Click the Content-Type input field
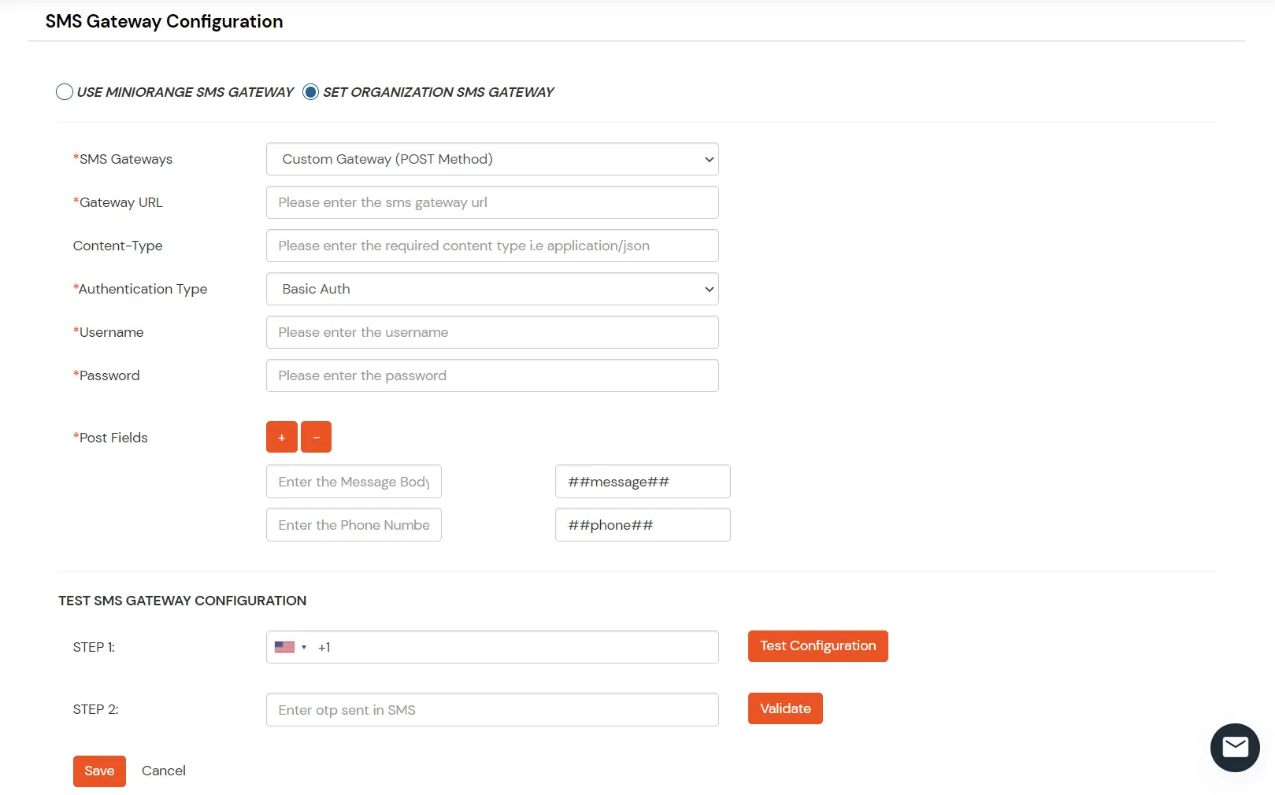The height and width of the screenshot is (795, 1275). coord(492,245)
